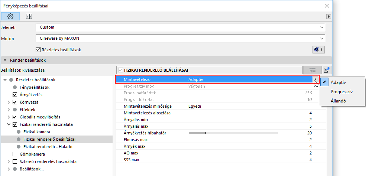Viewport: 366px width, 176px height.
Task: Choose Progresszív from the popup menu
Action: (341, 92)
